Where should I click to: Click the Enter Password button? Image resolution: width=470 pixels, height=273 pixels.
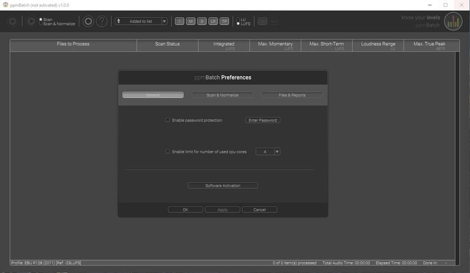coord(263,120)
